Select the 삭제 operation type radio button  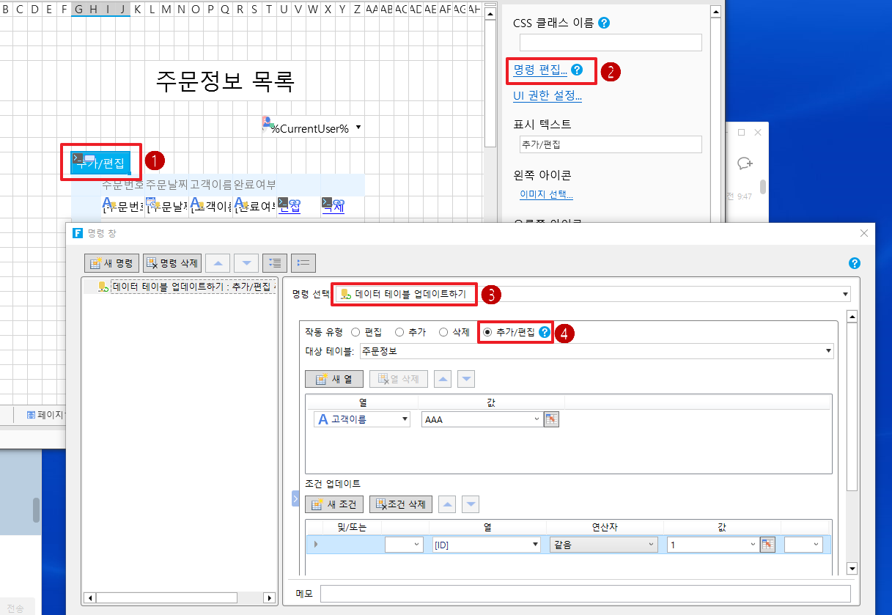pos(443,332)
